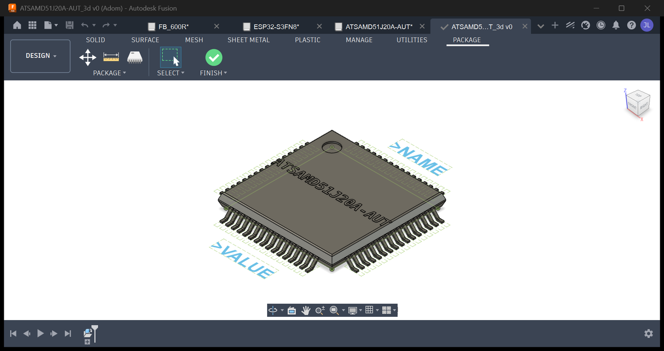Show the open documents list chevron
Screen dimensions: 664x351
click(540, 26)
